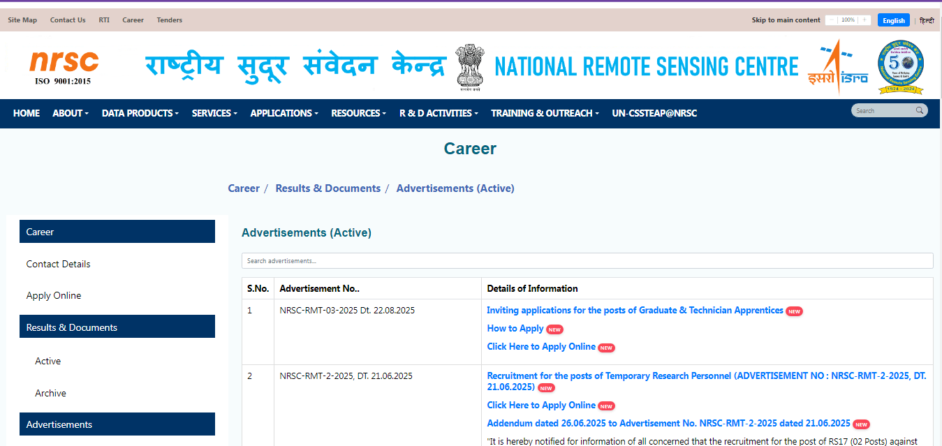942x446 pixels.
Task: Go to the HOME menu item
Action: click(x=26, y=113)
